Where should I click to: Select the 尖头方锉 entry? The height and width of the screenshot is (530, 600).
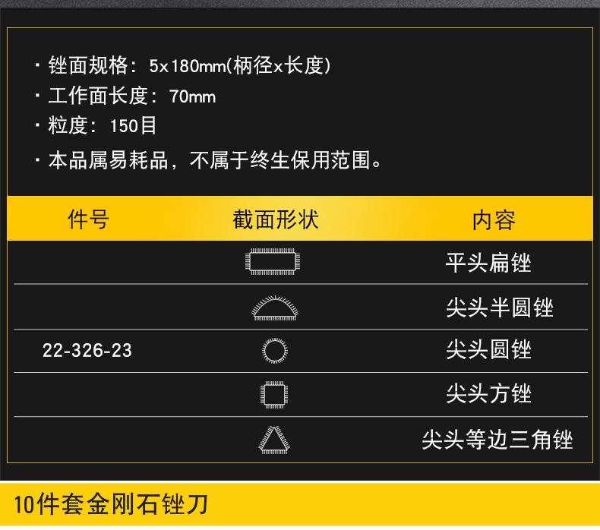[488, 393]
